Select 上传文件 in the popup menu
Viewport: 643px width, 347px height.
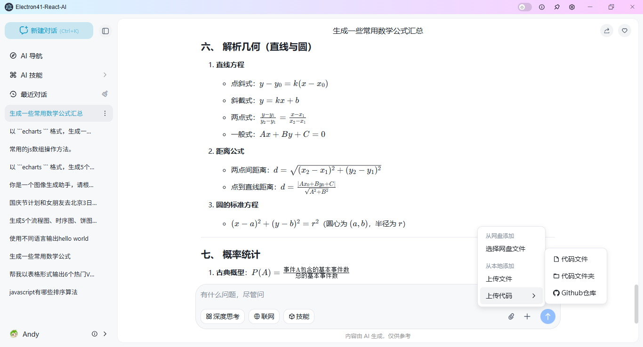[511, 279]
